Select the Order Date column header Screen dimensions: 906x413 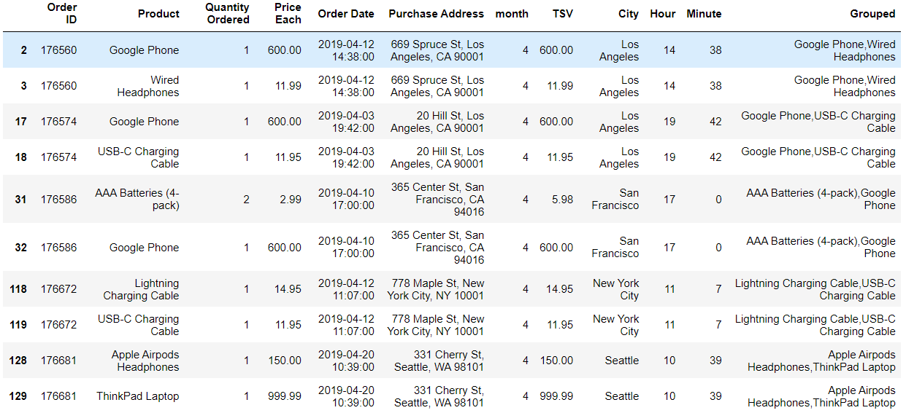(346, 14)
